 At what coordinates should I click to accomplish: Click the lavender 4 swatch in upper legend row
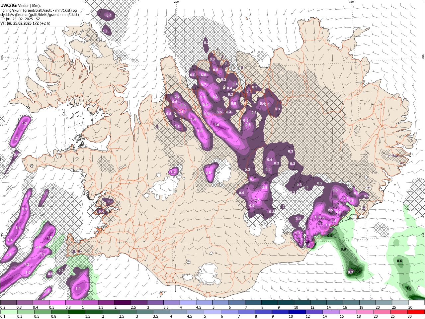pyautogui.click(x=188, y=303)
